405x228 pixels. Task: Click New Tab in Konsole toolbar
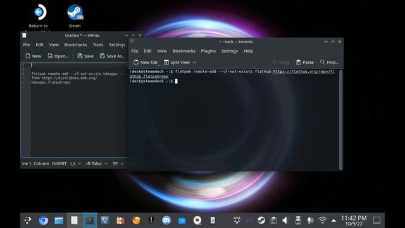tap(146, 62)
